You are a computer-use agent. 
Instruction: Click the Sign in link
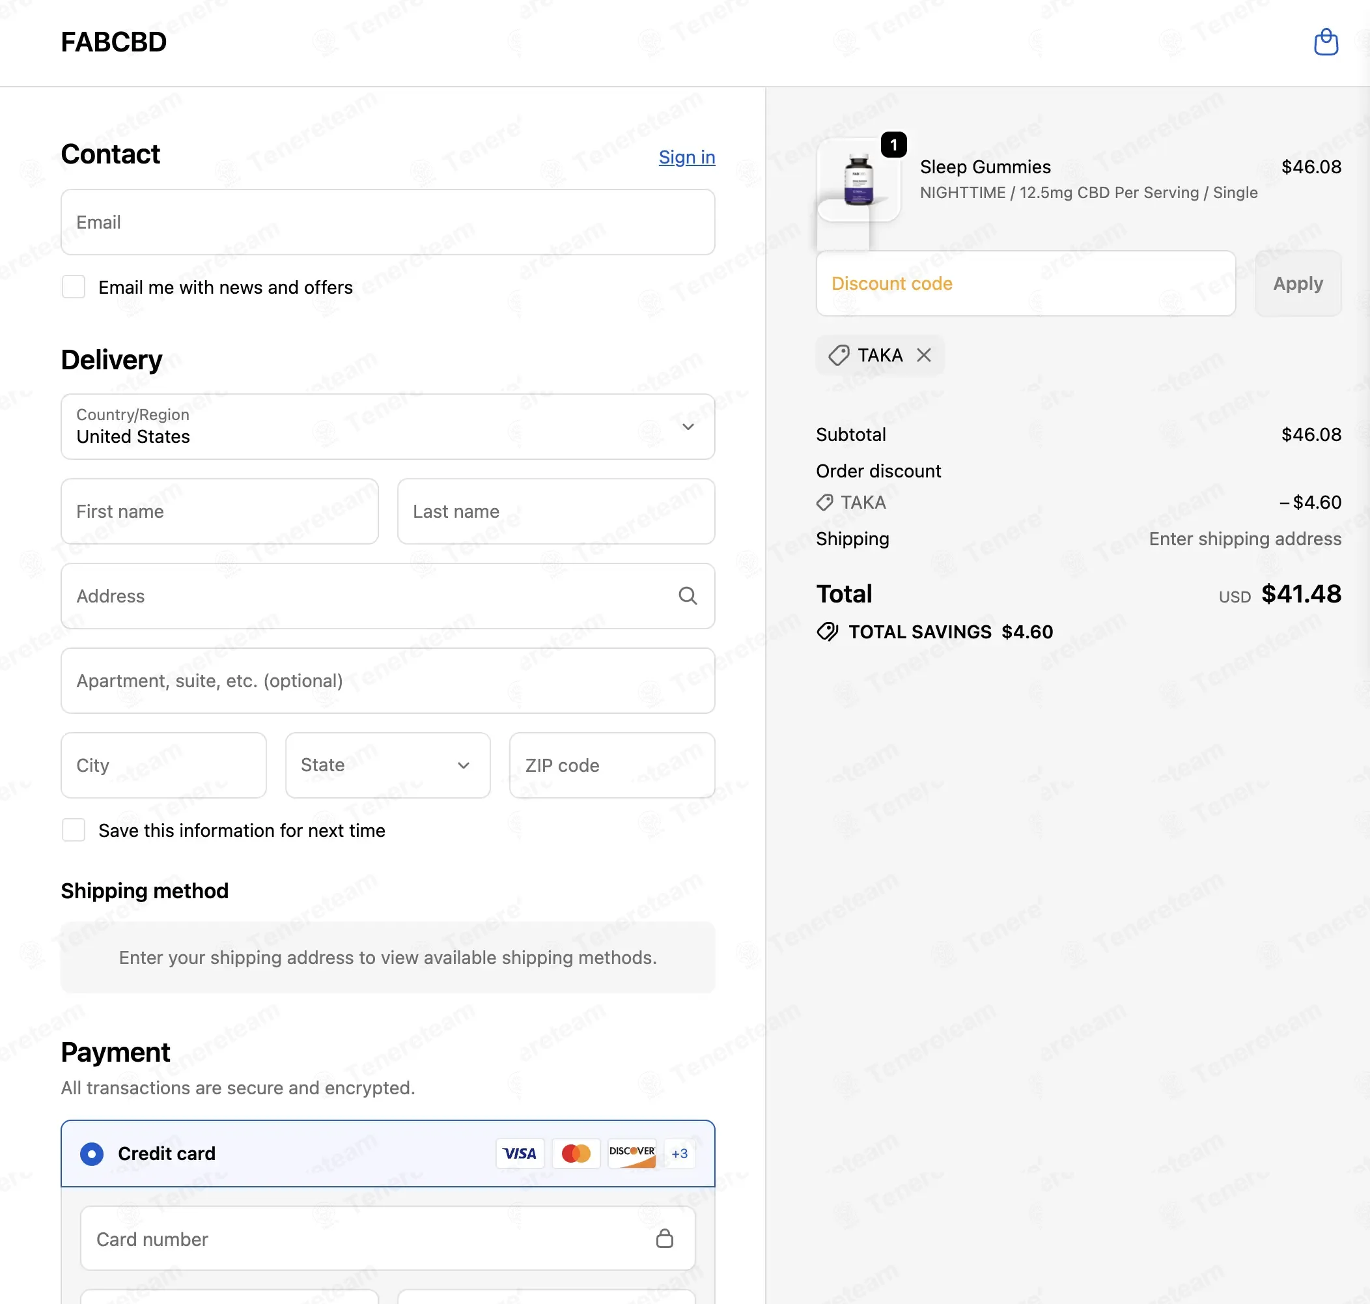point(687,157)
